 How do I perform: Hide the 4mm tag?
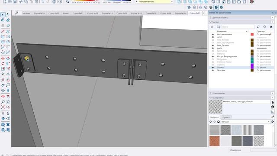tap(213, 37)
